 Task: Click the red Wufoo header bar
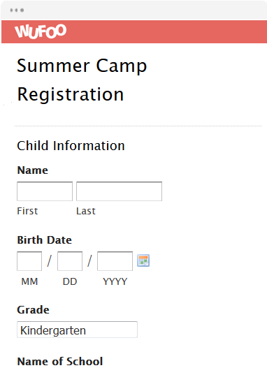pyautogui.click(x=134, y=31)
